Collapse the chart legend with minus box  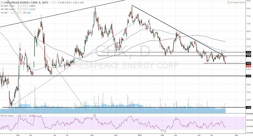click(x=2, y=2)
